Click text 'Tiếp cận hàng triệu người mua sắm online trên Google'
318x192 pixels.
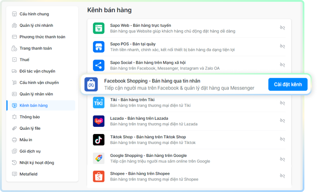tap(160, 161)
